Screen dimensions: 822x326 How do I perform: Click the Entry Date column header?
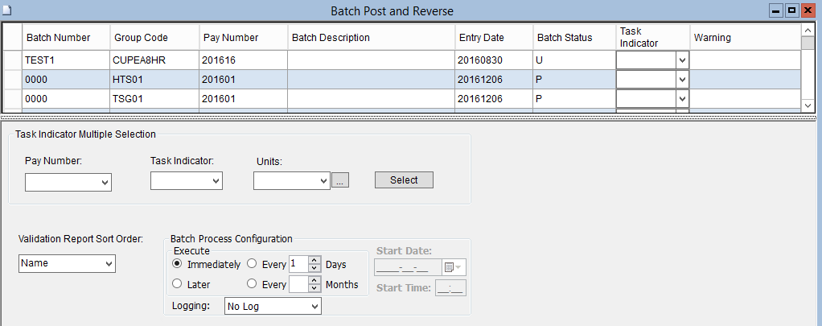point(481,38)
